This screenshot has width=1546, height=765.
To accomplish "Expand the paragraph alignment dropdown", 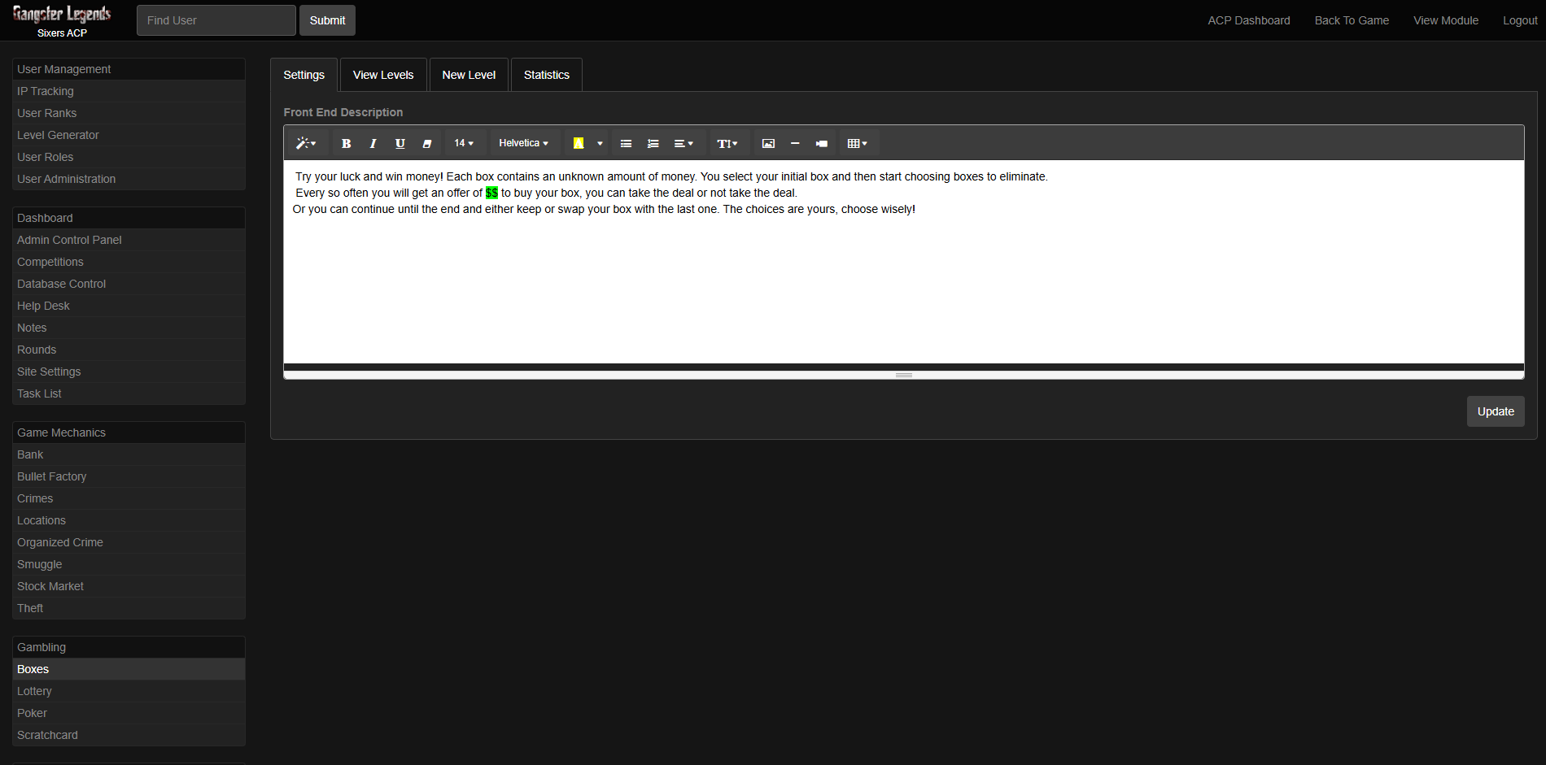I will 683,143.
